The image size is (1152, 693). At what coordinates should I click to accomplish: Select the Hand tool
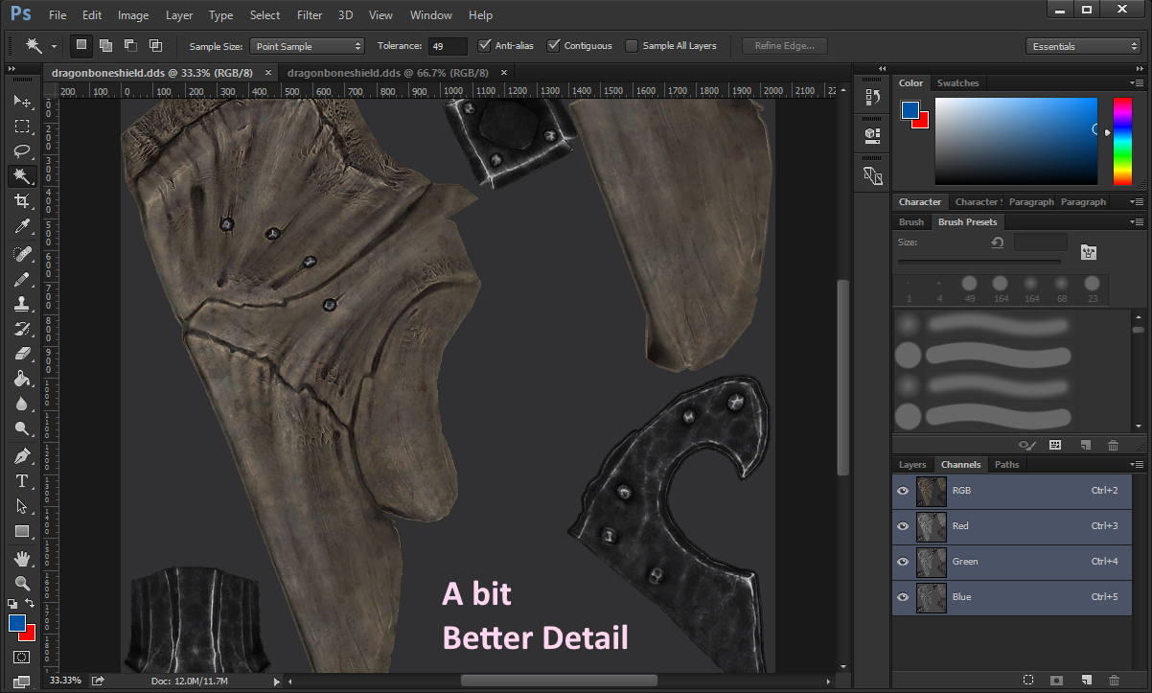pos(21,557)
